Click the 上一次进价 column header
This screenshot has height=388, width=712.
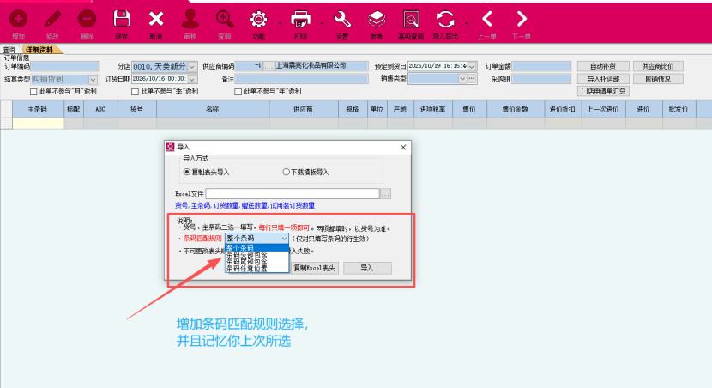pyautogui.click(x=603, y=109)
